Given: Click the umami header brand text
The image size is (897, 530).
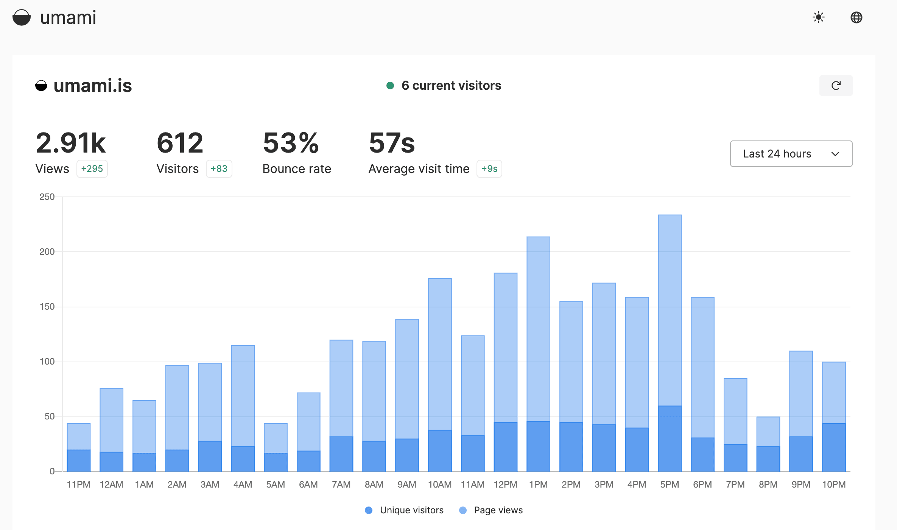Looking at the screenshot, I should (x=68, y=17).
